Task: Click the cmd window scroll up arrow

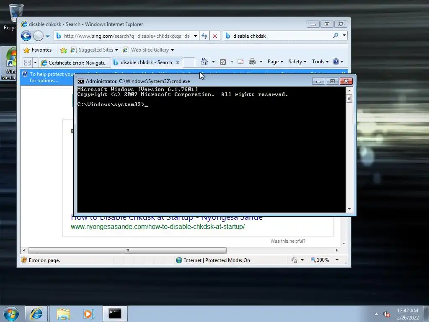Action: pos(349,91)
